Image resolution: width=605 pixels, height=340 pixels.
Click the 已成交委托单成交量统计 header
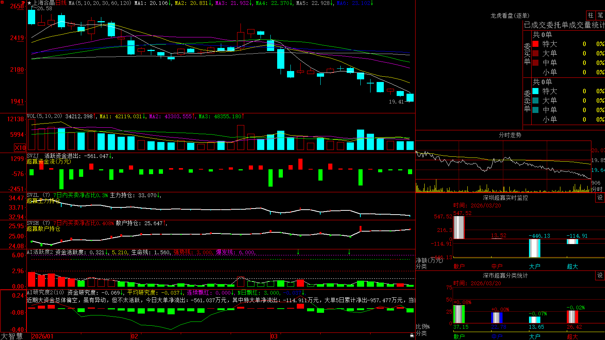click(564, 25)
